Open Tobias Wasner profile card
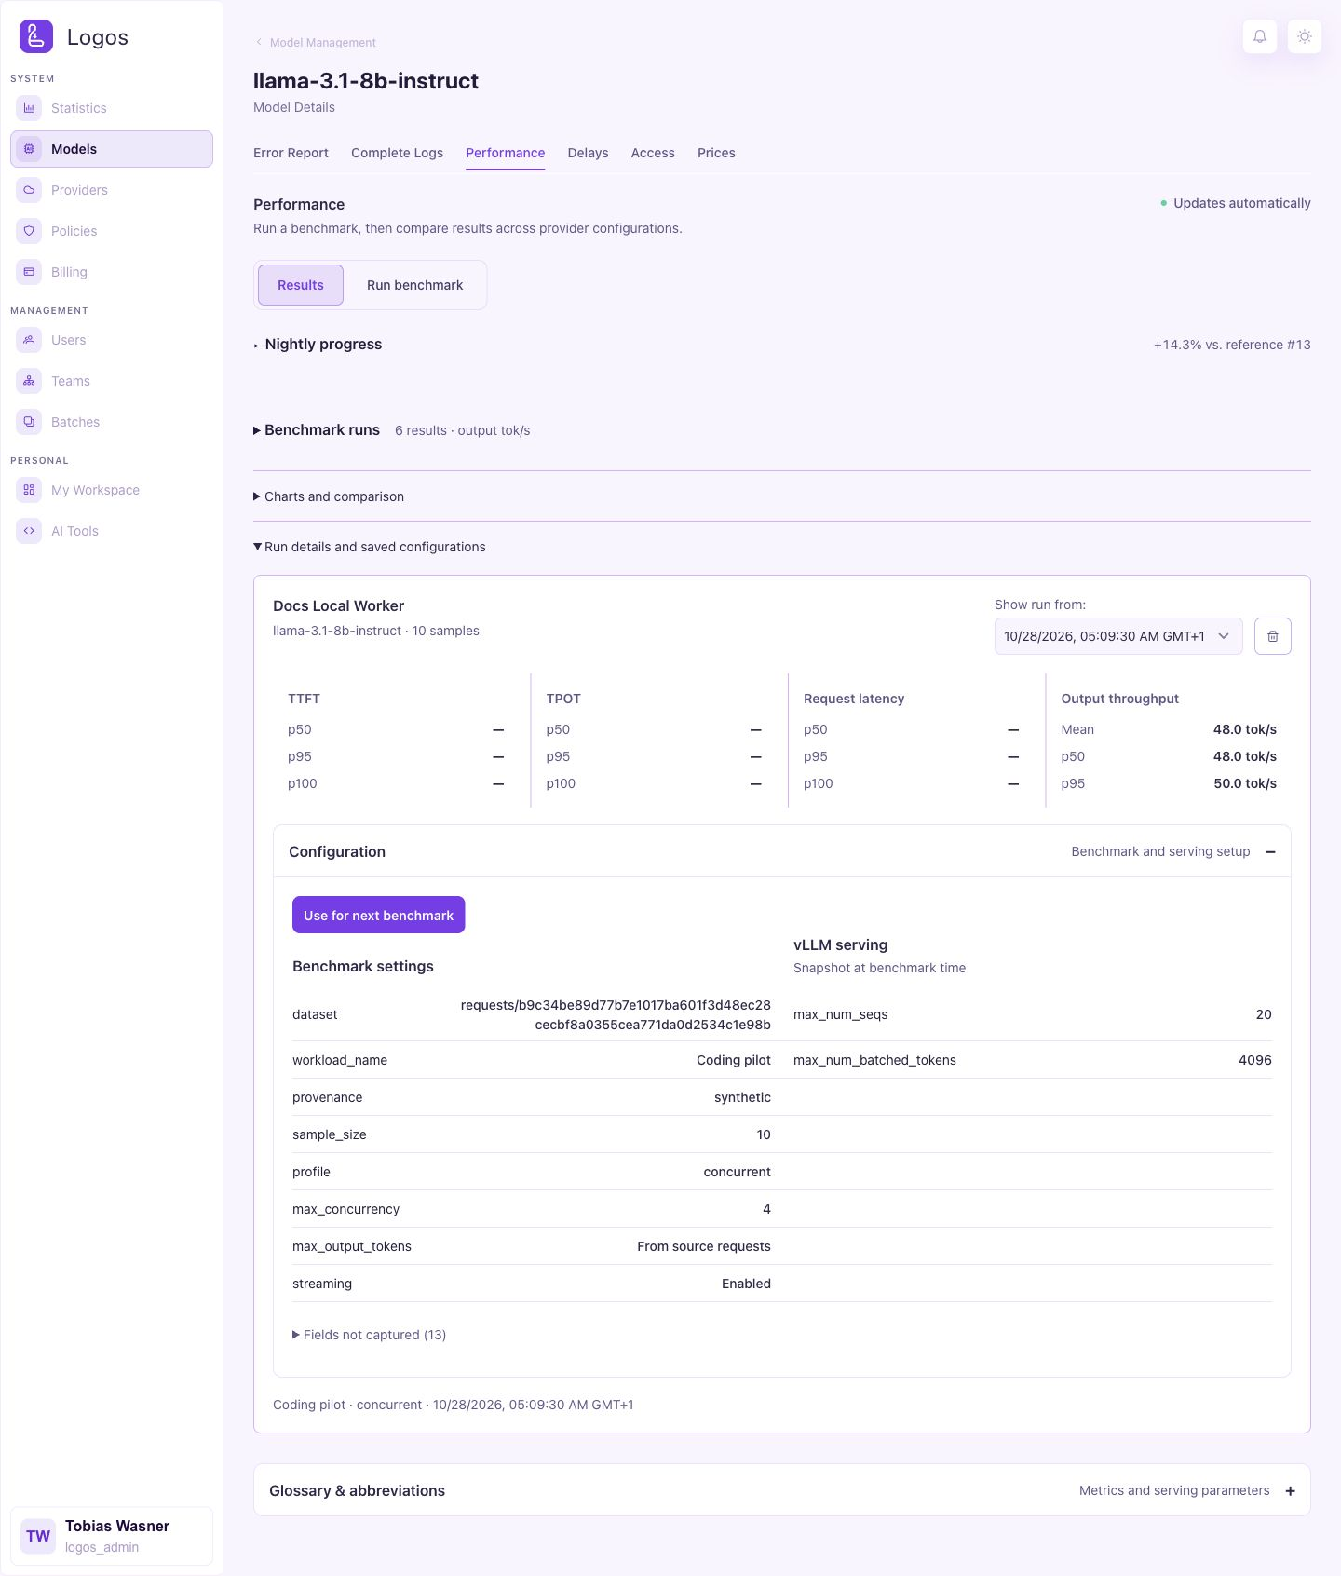Screen dimensions: 1341x1576 point(112,1536)
